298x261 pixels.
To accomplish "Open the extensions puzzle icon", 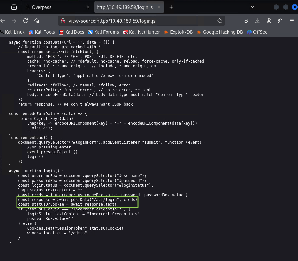I will pos(280,21).
